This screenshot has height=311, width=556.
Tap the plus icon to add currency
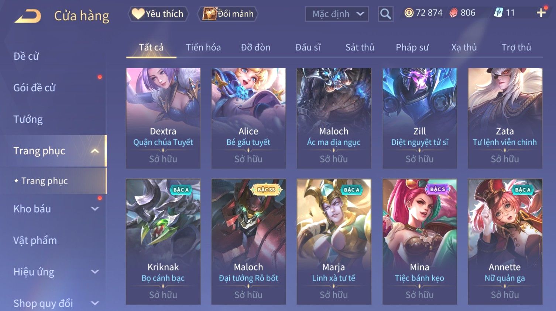pos(541,13)
